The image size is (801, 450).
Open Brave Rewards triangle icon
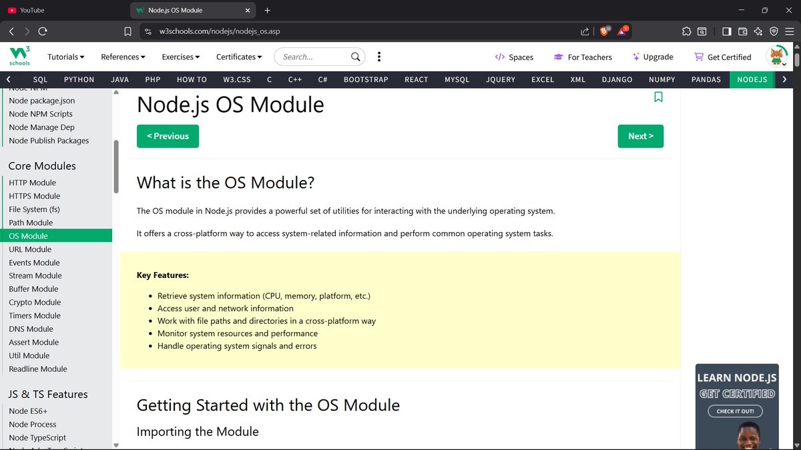[623, 31]
